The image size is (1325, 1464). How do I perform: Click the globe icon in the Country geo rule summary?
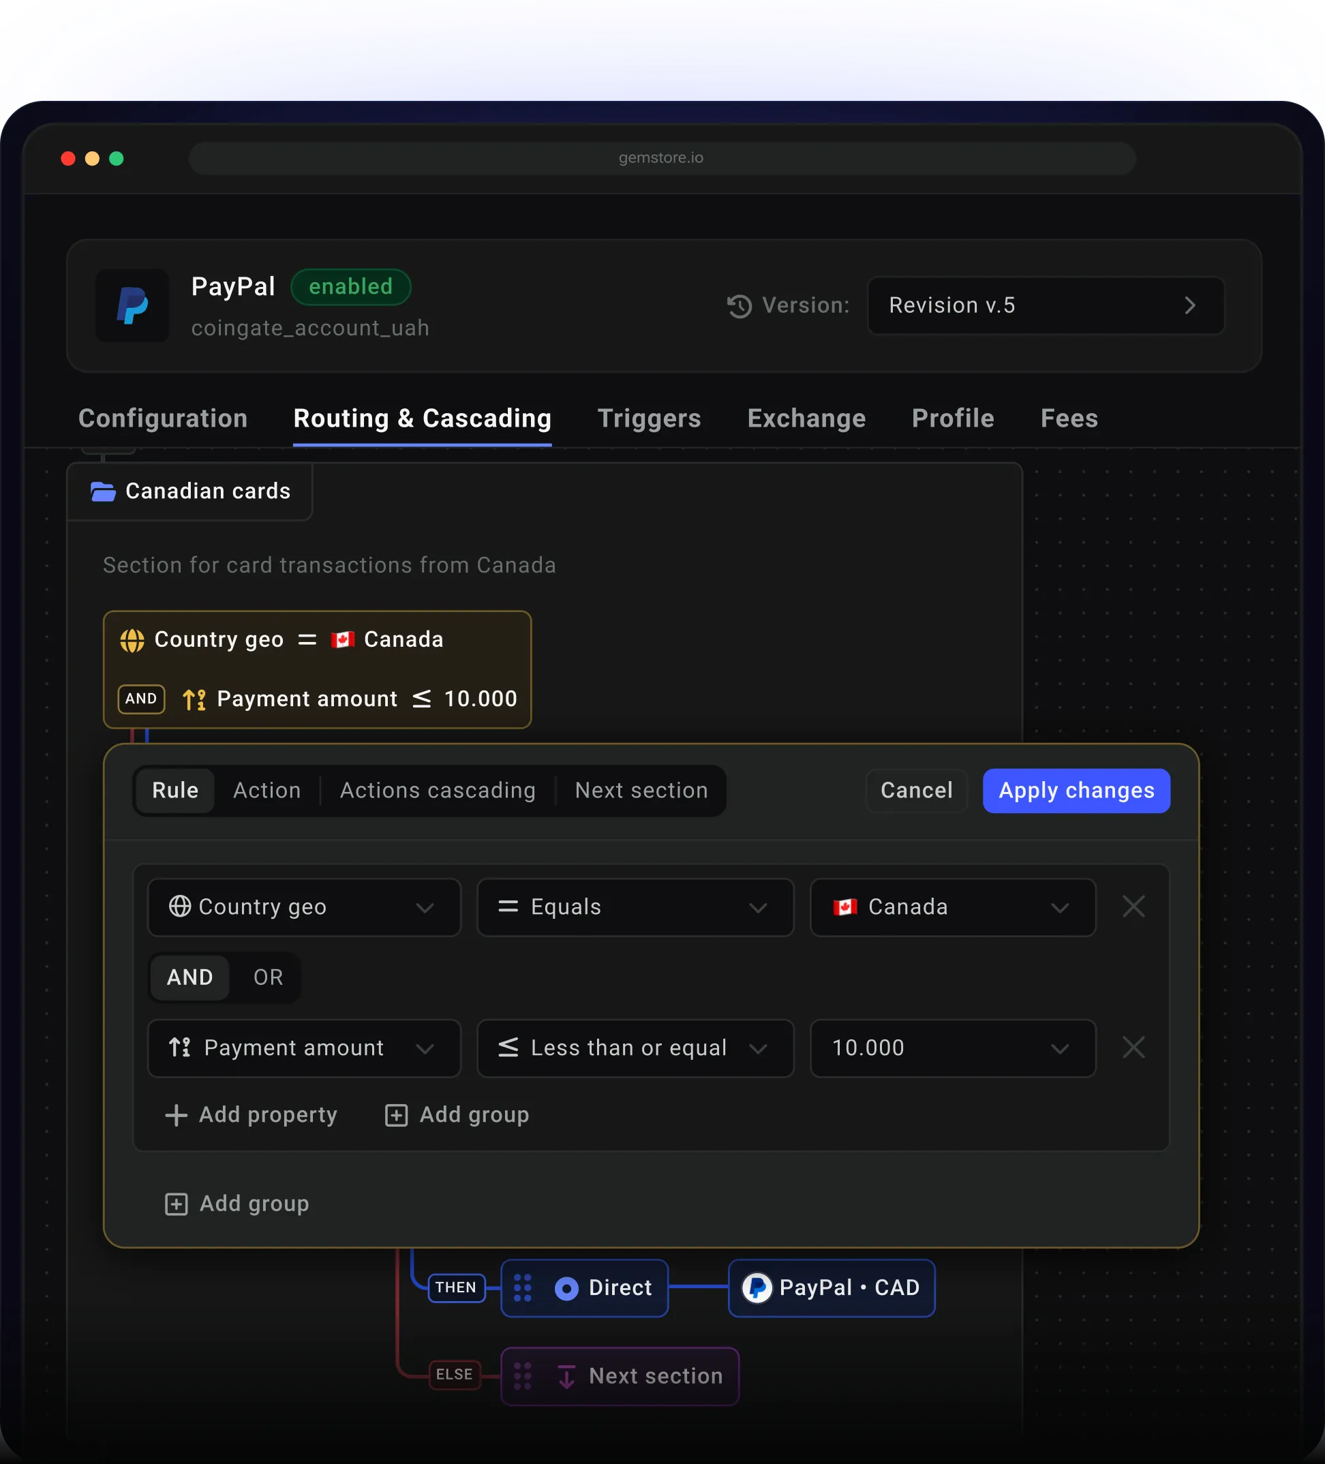click(x=132, y=641)
